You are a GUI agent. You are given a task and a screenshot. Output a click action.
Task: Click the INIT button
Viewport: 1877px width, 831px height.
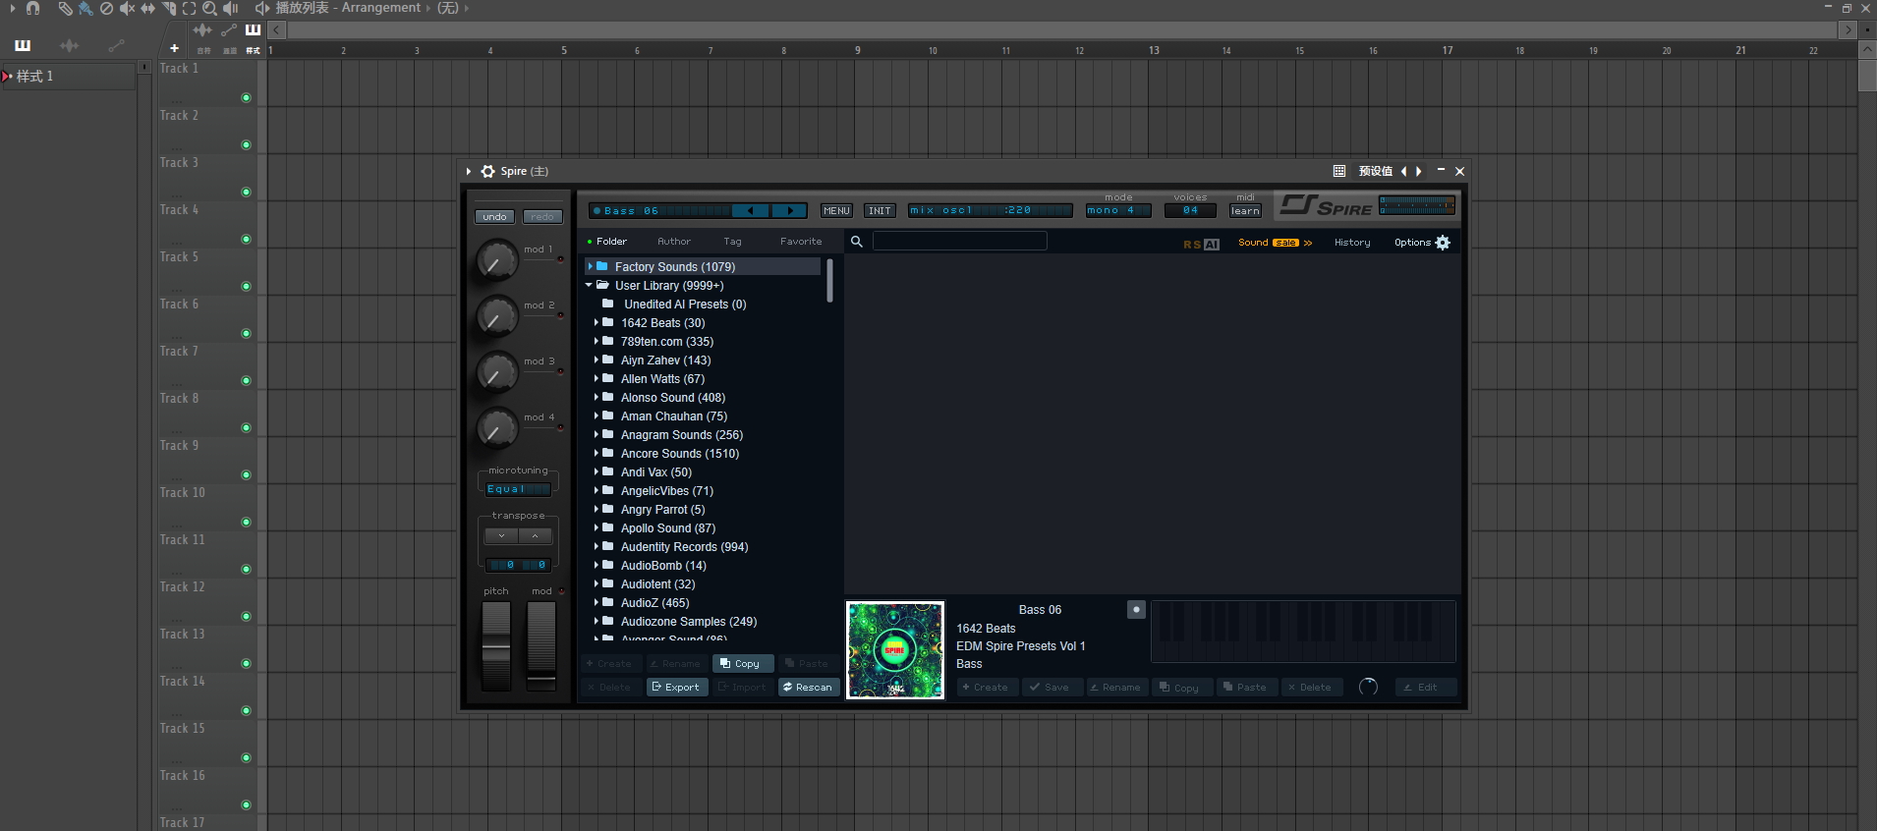[x=880, y=210]
